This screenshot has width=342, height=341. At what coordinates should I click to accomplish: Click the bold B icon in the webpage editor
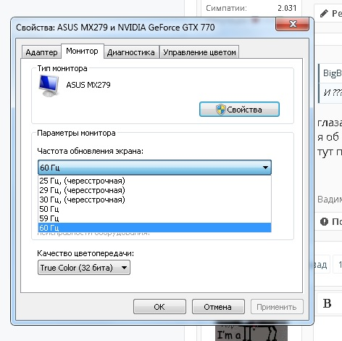click(328, 303)
